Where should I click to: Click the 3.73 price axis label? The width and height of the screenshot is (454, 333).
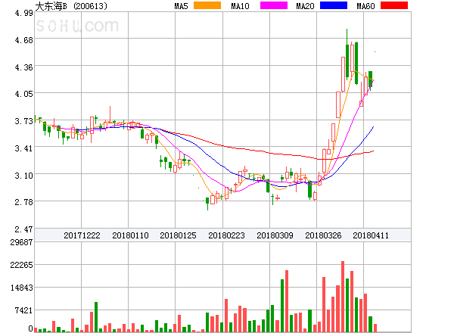[x=23, y=121]
